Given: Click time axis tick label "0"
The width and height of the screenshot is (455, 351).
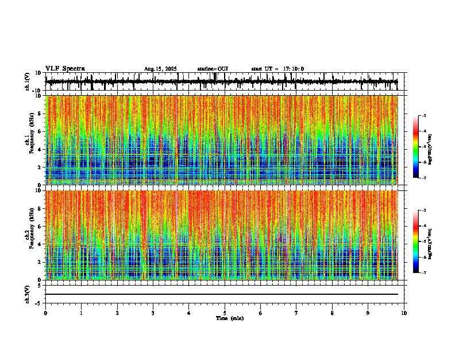Looking at the screenshot, I should pyautogui.click(x=45, y=313).
